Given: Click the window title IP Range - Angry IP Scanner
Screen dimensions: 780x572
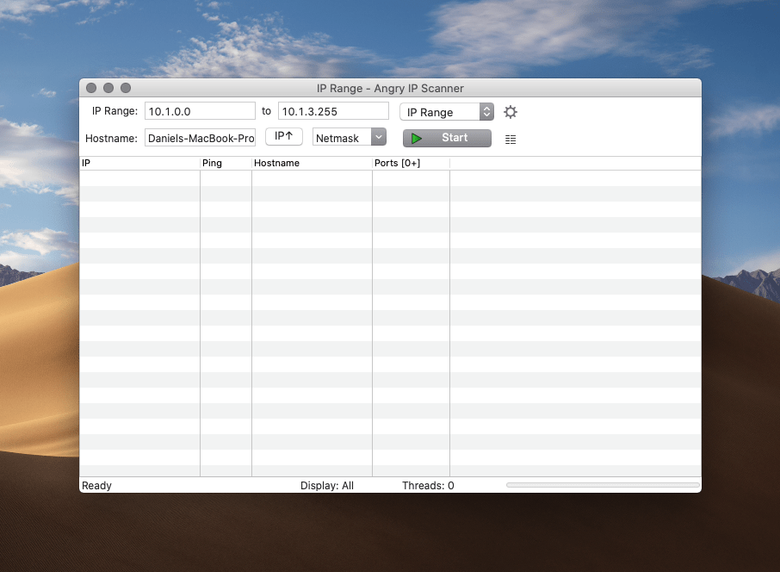Looking at the screenshot, I should [390, 89].
